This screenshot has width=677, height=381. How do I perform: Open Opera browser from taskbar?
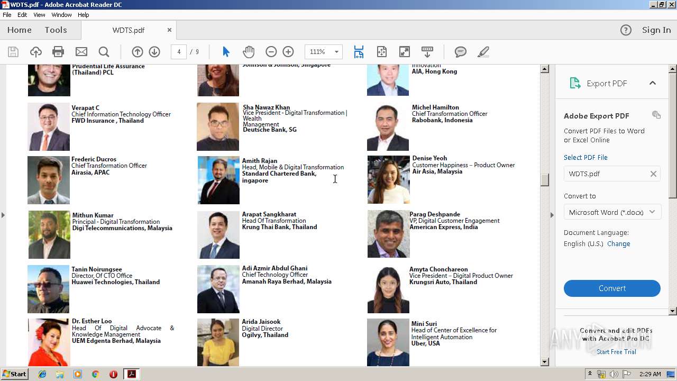pyautogui.click(x=113, y=374)
